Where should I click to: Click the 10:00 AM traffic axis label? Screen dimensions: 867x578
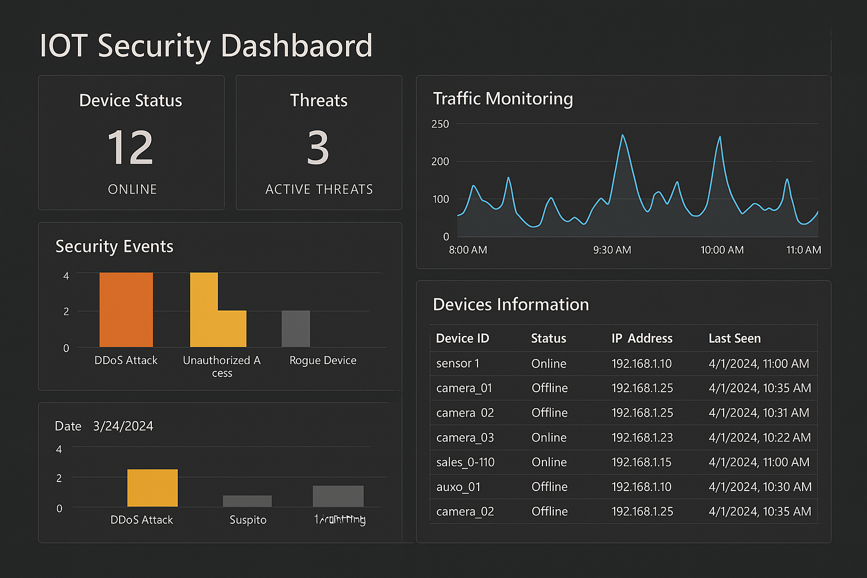pos(722,250)
